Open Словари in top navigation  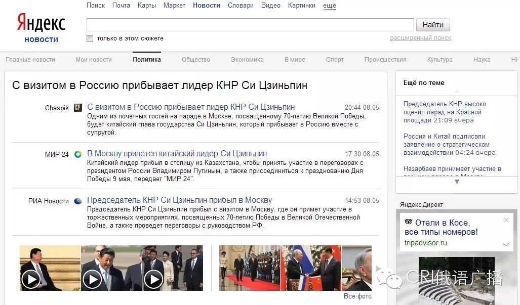pos(241,5)
